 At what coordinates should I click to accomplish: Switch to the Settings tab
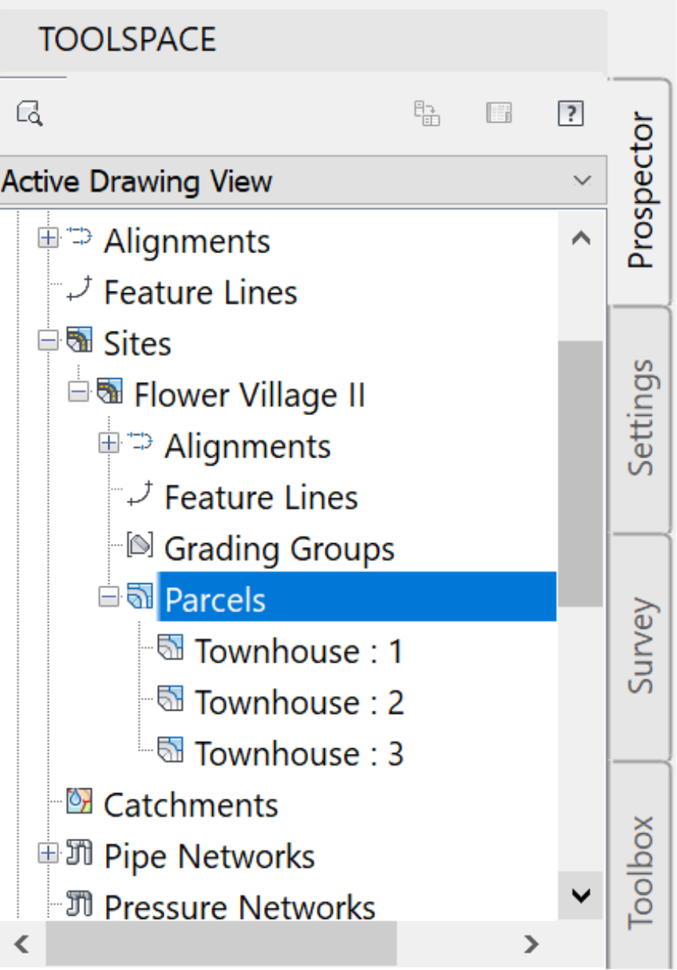pyautogui.click(x=641, y=418)
